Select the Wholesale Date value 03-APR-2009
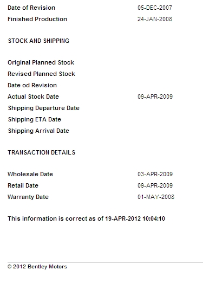 coord(155,174)
